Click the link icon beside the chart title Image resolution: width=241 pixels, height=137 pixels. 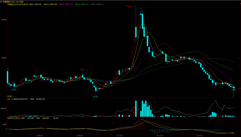pyautogui.click(x=1, y=2)
